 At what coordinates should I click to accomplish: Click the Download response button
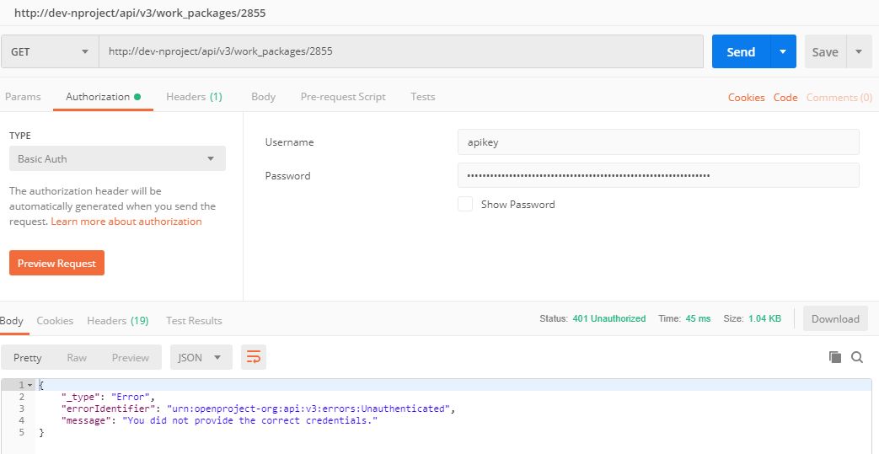[835, 318]
